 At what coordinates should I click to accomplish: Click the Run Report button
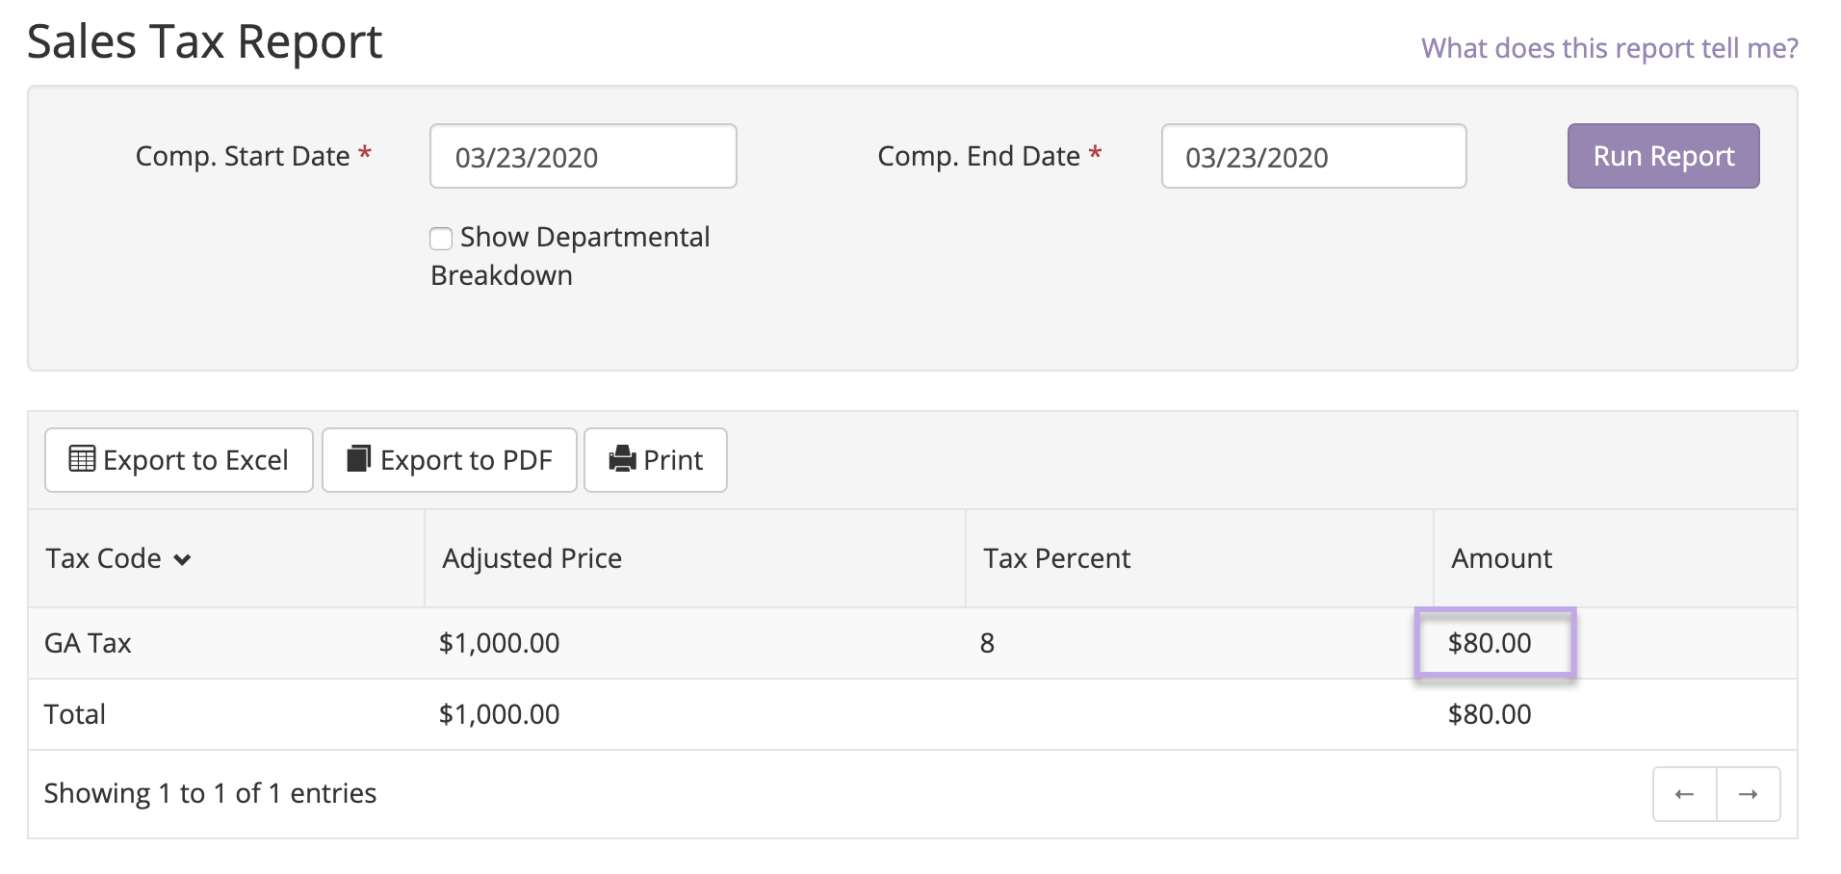(1663, 156)
